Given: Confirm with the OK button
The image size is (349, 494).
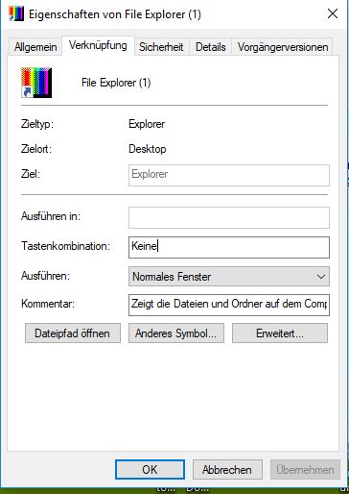Looking at the screenshot, I should pos(150,470).
